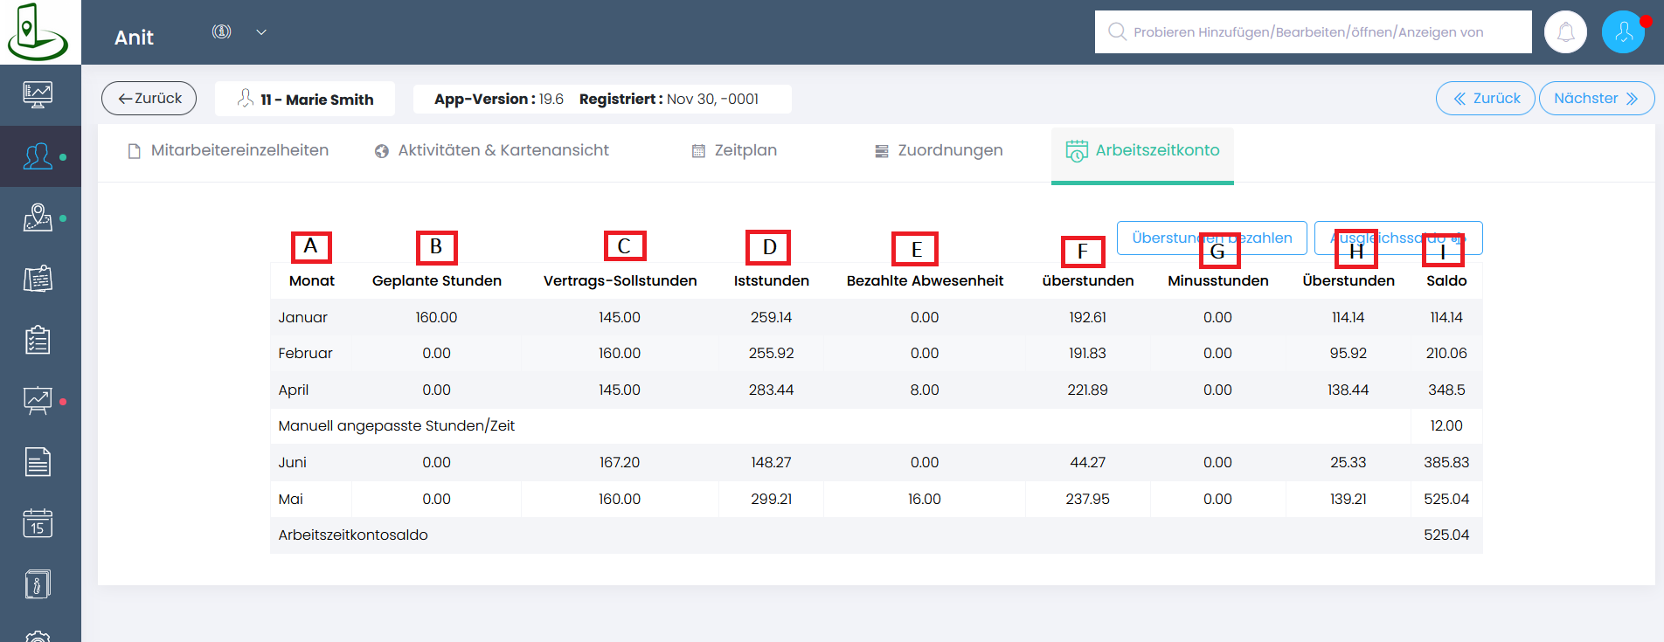The height and width of the screenshot is (642, 1664).
Task: Expand the dropdown chevron beside Anit
Action: [261, 32]
